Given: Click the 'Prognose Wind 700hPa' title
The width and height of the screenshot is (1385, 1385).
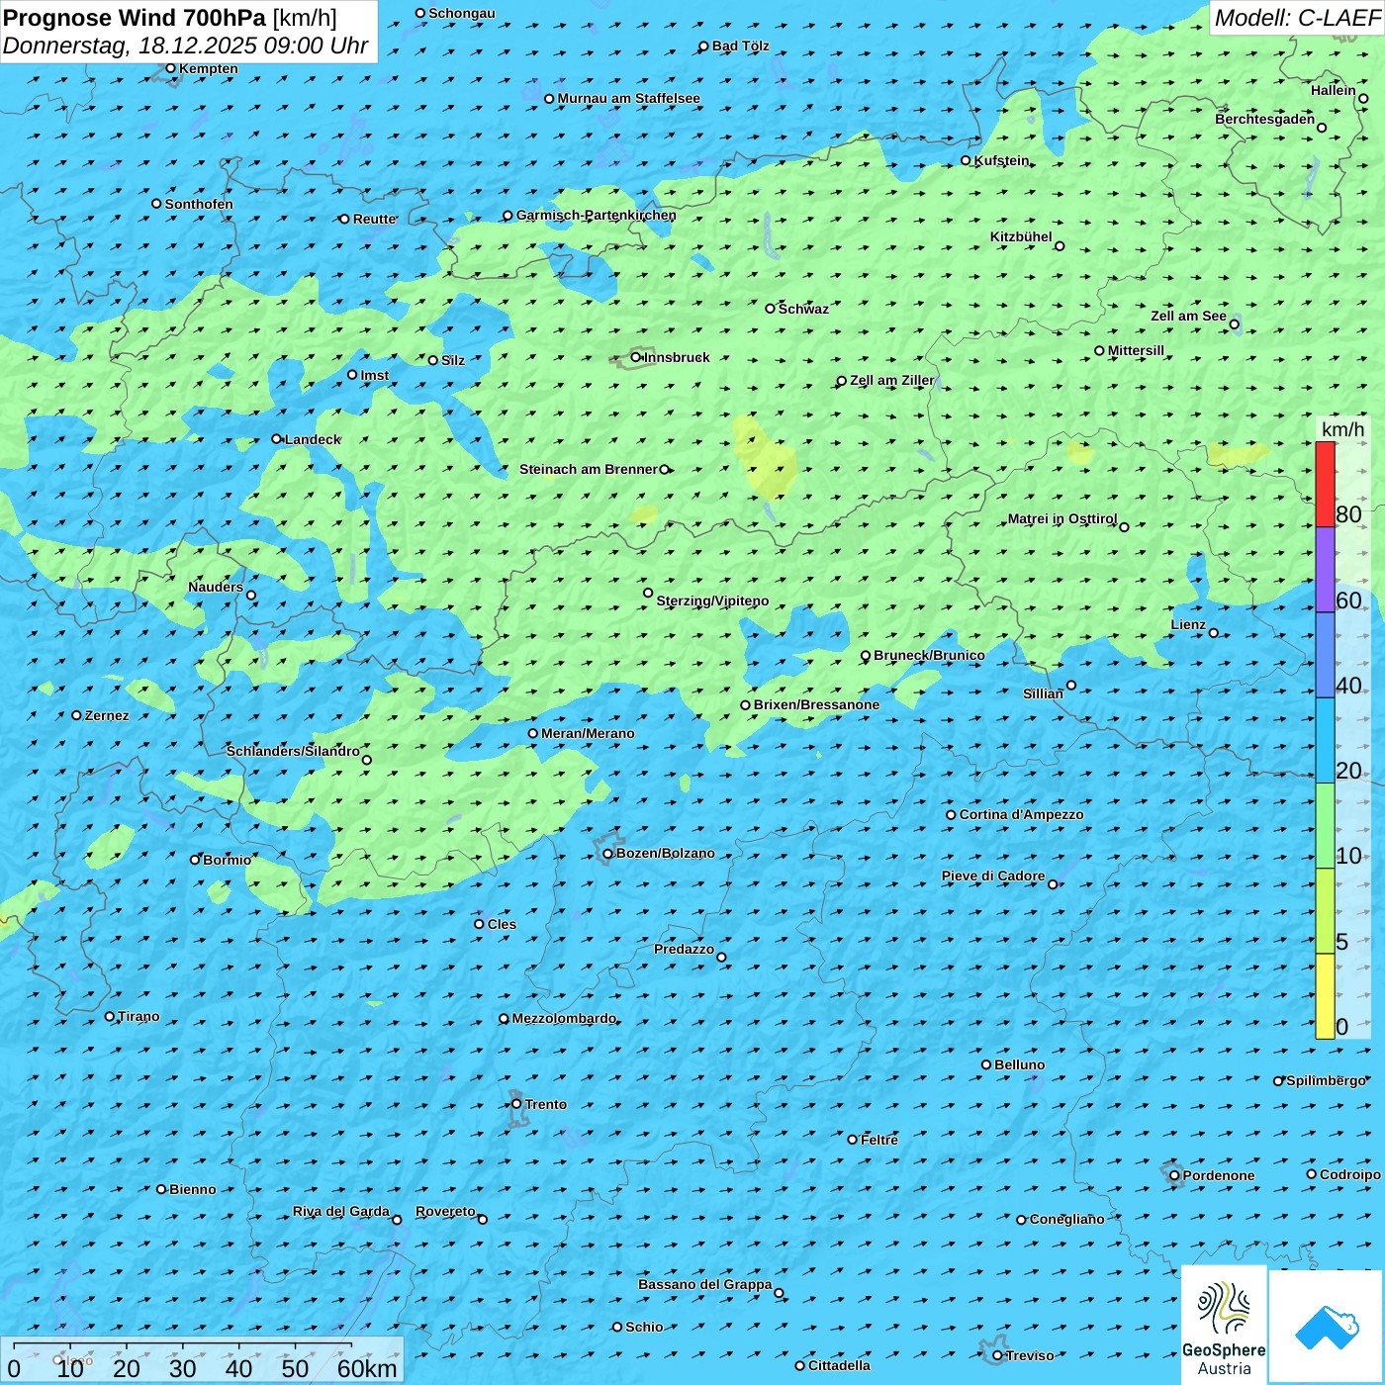Looking at the screenshot, I should (x=135, y=18).
